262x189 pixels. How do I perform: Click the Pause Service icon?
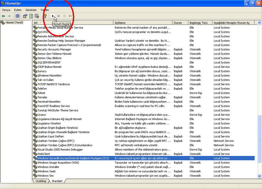coord(64,16)
